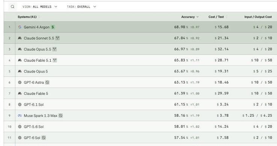Select the Claude Fable 5 model name

pyautogui.click(x=36, y=94)
